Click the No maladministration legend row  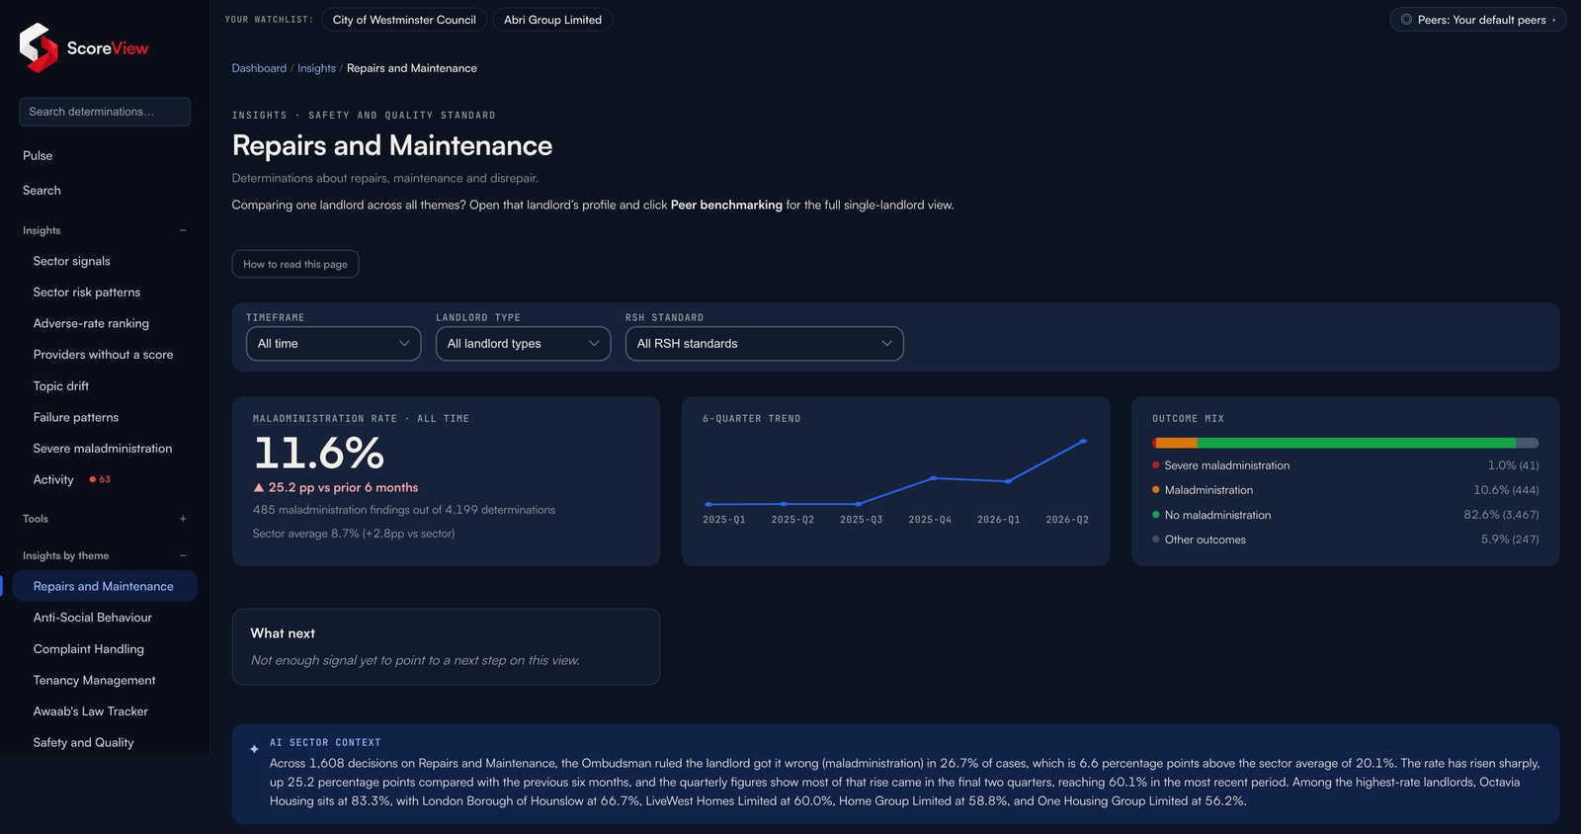click(x=1346, y=515)
